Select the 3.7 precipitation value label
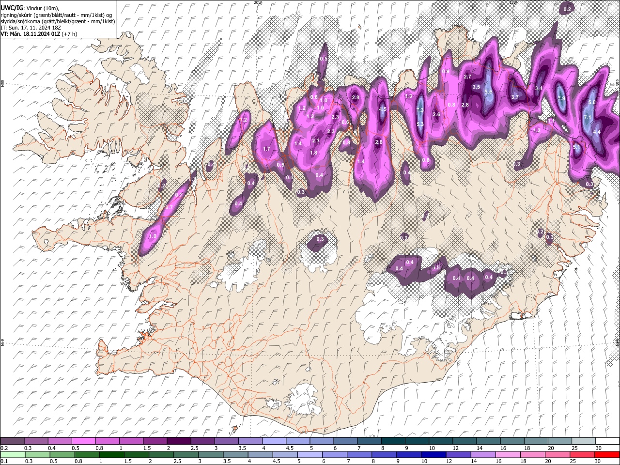The height and width of the screenshot is (465, 620). [515, 97]
